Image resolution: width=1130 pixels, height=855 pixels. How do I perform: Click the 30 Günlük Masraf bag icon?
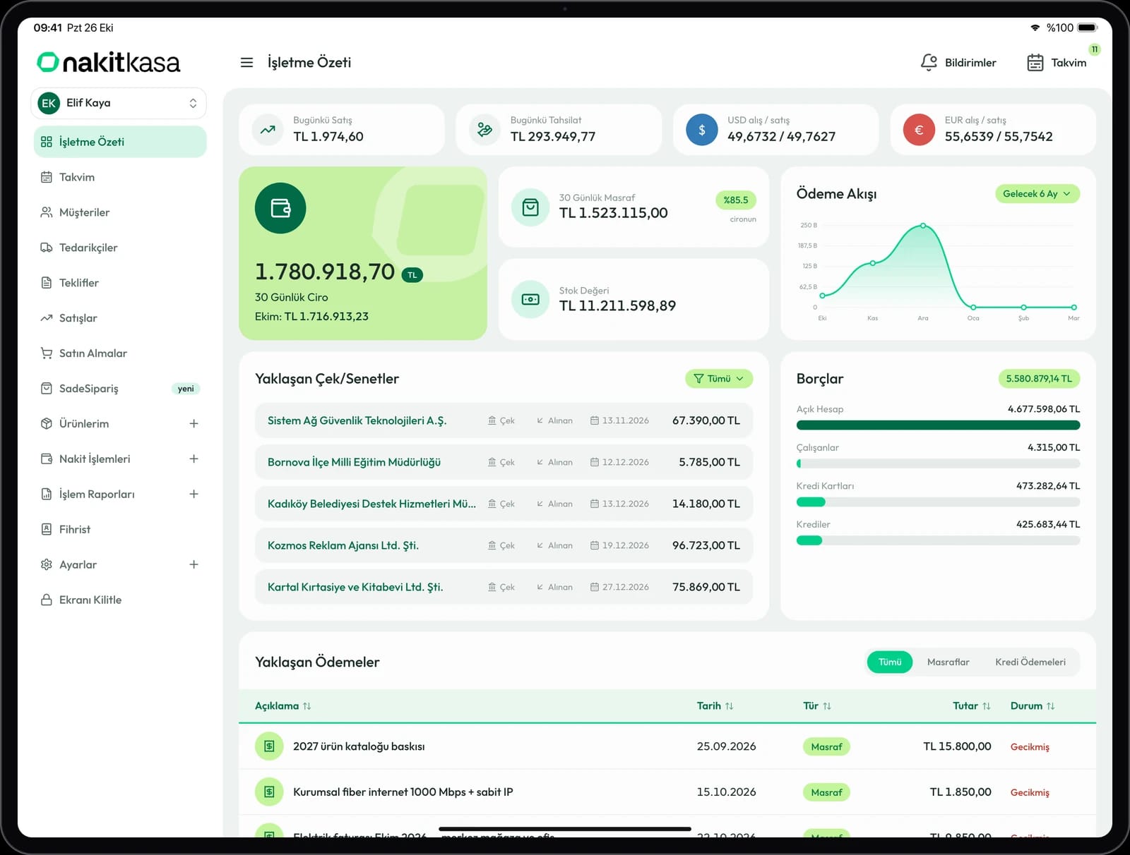pyautogui.click(x=530, y=207)
